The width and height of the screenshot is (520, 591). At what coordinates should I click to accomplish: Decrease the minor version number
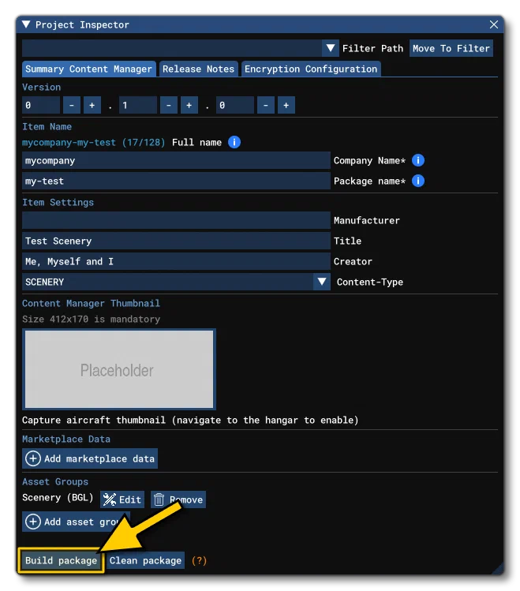coord(169,105)
